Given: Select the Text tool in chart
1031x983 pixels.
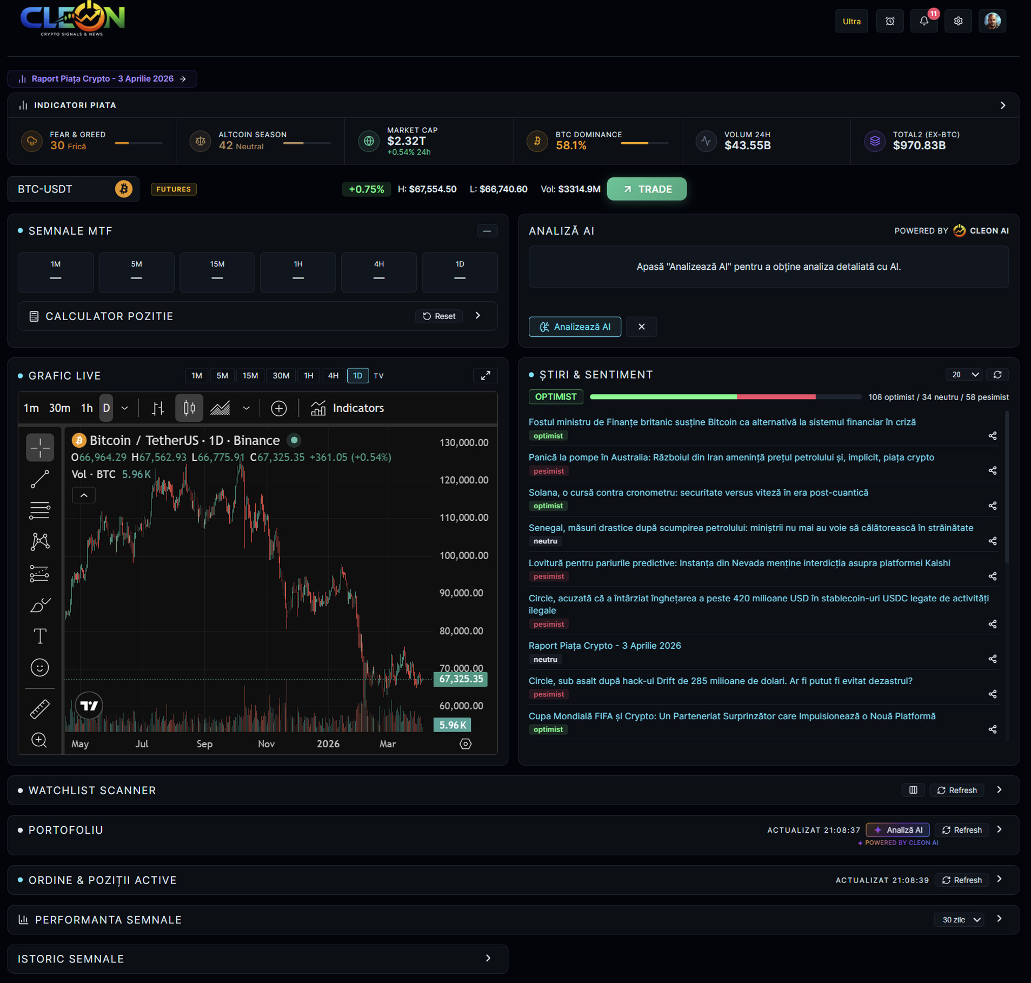Looking at the screenshot, I should pyautogui.click(x=40, y=636).
